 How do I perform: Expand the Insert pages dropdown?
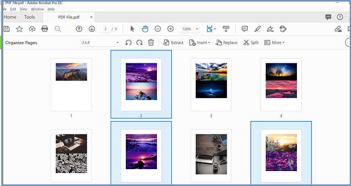(x=200, y=42)
